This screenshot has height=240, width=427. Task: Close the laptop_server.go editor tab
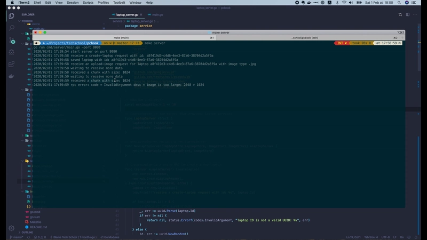pos(141,15)
